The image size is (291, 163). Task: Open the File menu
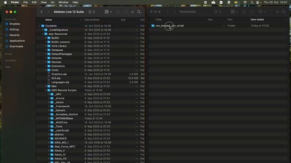[25, 2]
